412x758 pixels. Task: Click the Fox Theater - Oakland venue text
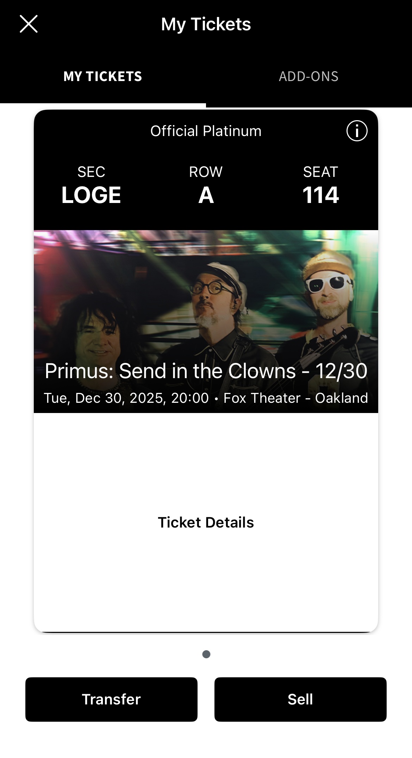click(x=295, y=398)
